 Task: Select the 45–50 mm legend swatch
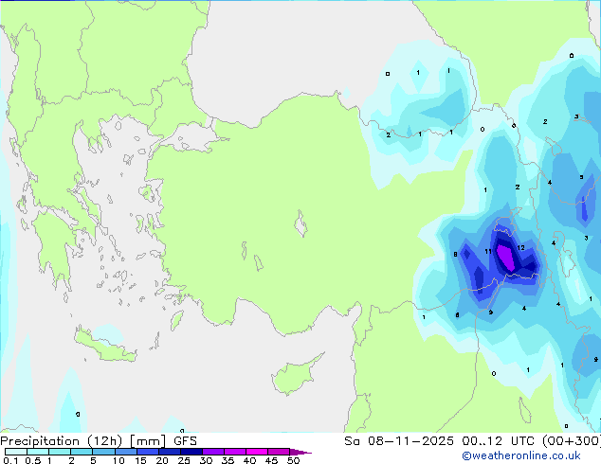pos(279,452)
